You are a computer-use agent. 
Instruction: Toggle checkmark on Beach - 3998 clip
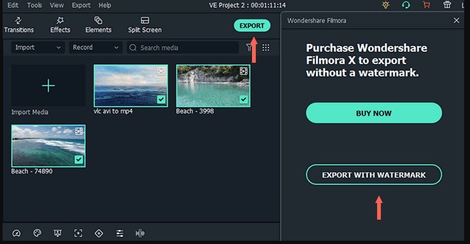coord(243,100)
